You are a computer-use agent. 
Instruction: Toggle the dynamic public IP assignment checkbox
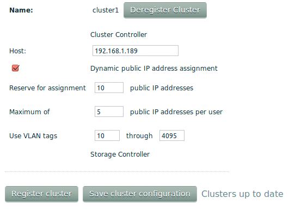point(15,68)
